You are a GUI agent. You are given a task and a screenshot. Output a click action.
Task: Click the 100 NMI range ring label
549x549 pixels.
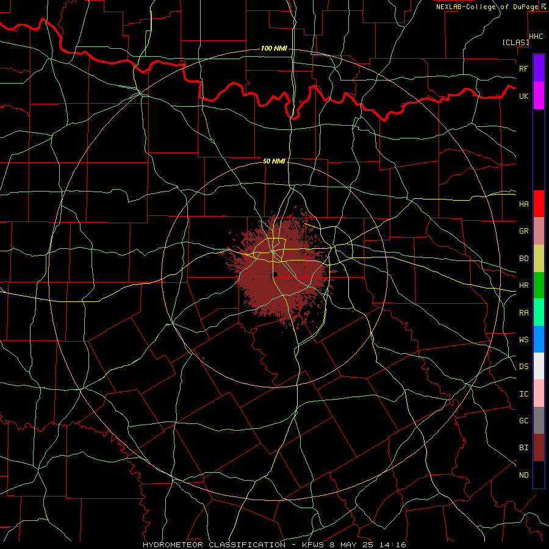click(x=274, y=48)
